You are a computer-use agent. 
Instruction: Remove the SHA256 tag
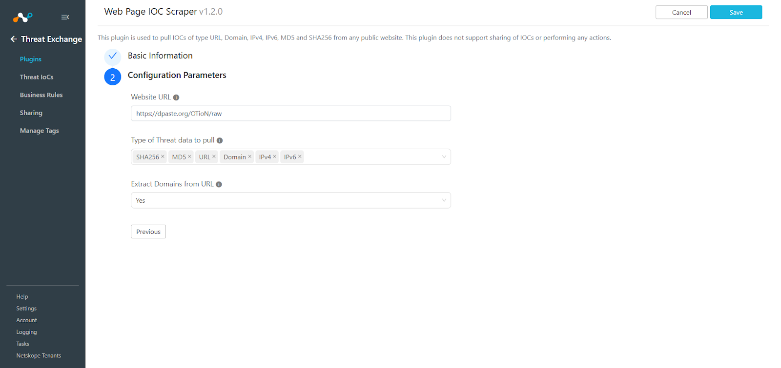point(163,156)
